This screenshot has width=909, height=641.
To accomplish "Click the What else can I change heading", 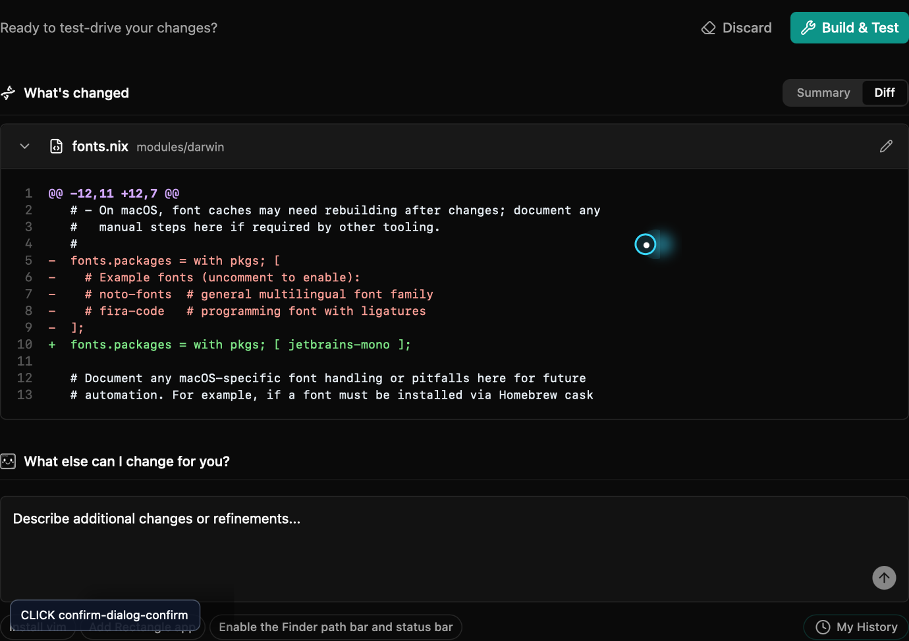I will click(126, 461).
